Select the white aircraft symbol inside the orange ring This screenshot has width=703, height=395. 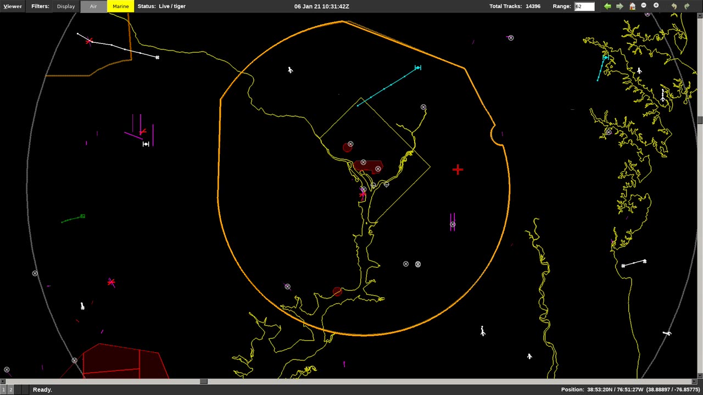[290, 70]
